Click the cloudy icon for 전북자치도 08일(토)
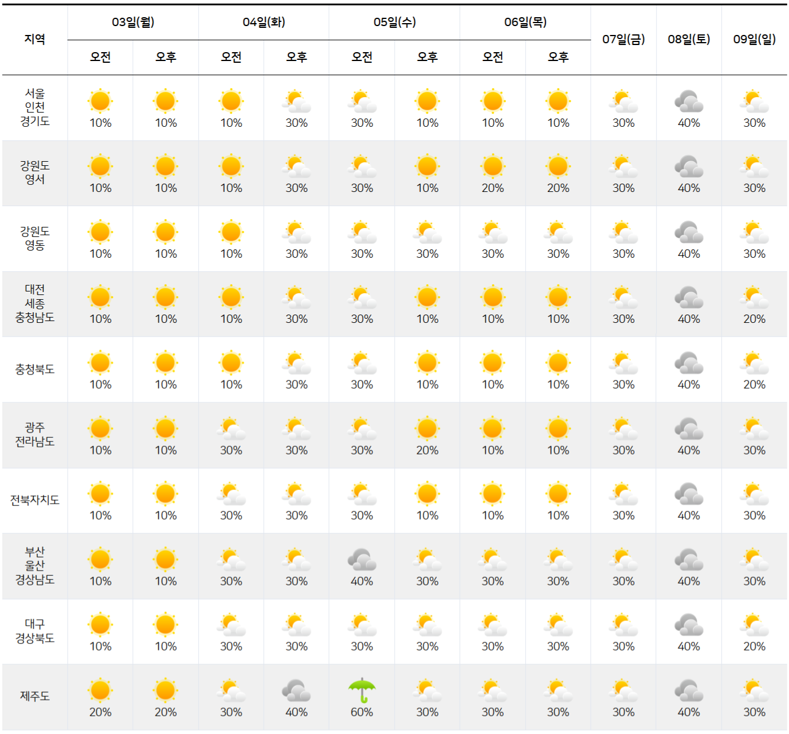789x734 pixels. 689,493
